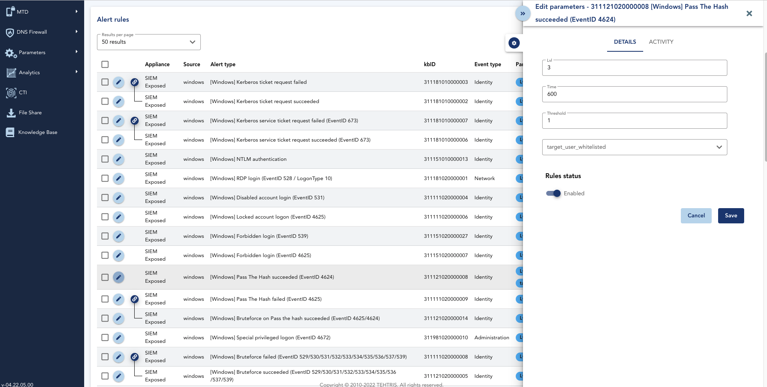Open Results per page dropdown
This screenshot has height=387, width=767.
[149, 42]
